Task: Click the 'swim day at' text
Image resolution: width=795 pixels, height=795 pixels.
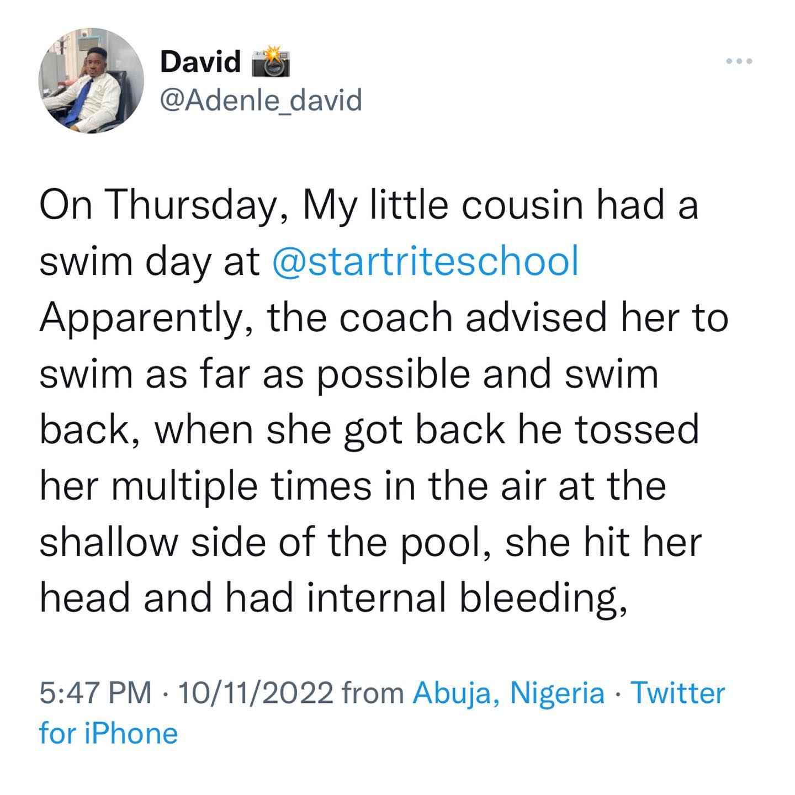Action: coord(150,263)
